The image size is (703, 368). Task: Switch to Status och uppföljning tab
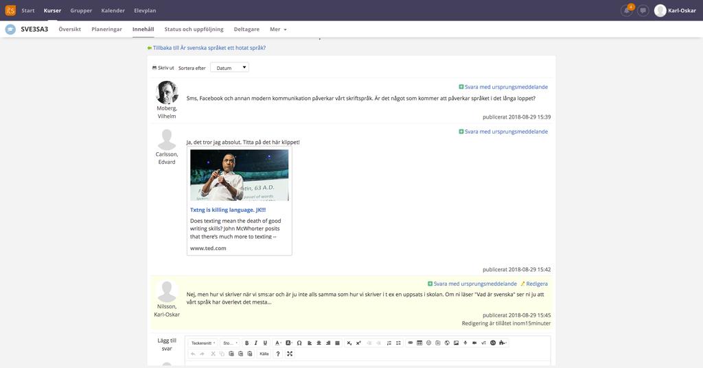pos(194,29)
